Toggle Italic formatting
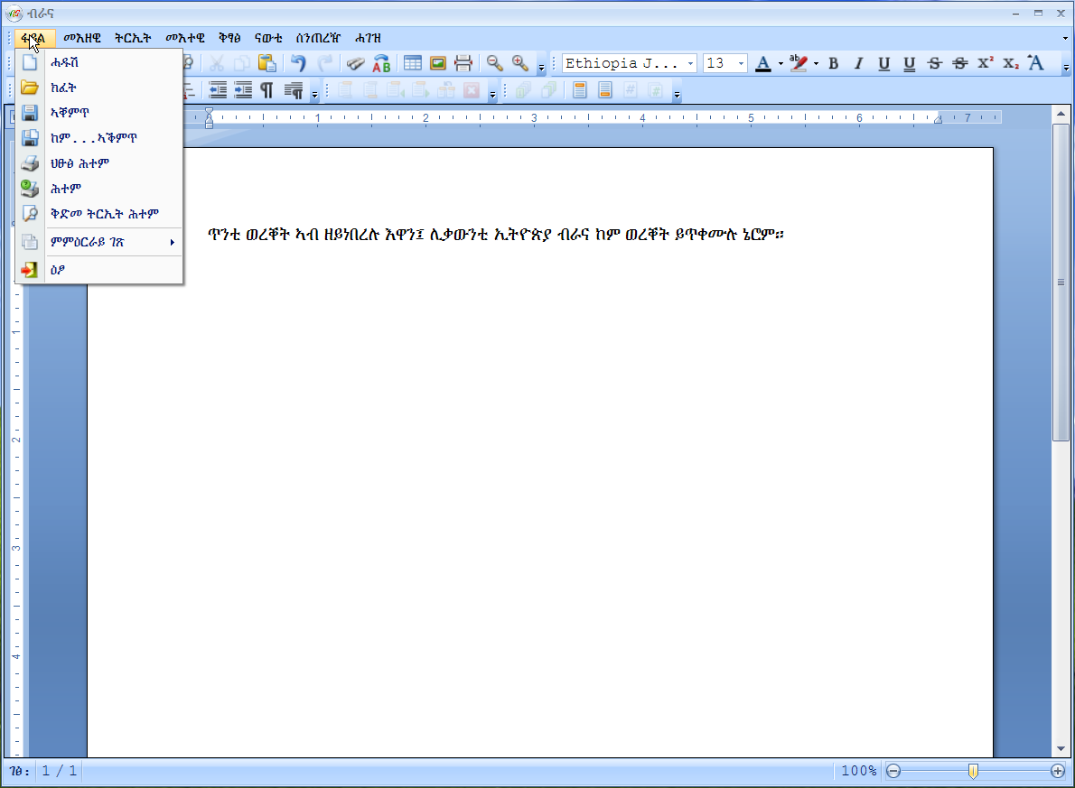This screenshot has height=788, width=1075. [x=858, y=63]
